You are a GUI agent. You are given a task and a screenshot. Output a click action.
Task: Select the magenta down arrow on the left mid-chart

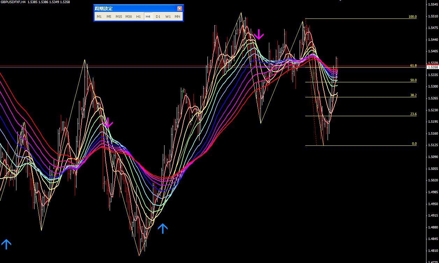coord(108,122)
